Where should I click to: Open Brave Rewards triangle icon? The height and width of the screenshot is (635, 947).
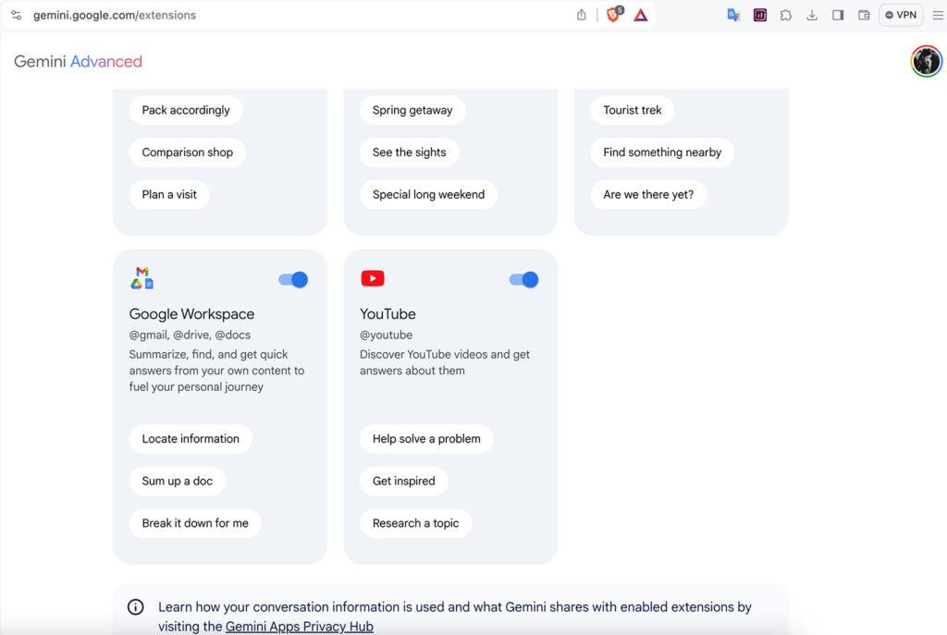click(640, 15)
